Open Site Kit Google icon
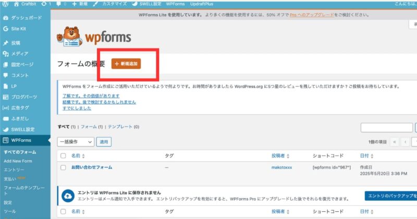This screenshot has height=219, width=417. 6,29
